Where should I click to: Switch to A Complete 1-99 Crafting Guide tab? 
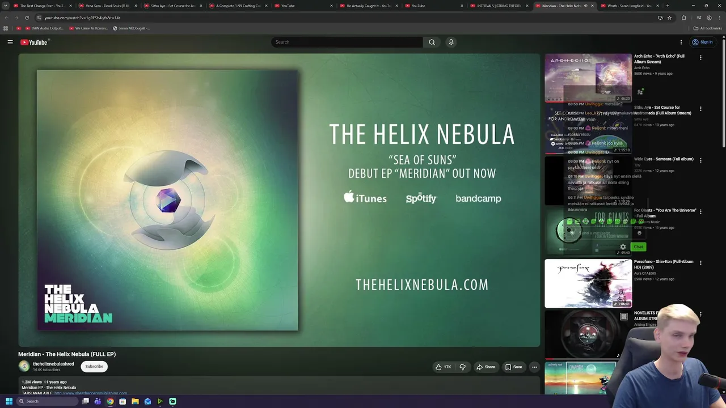click(x=237, y=6)
